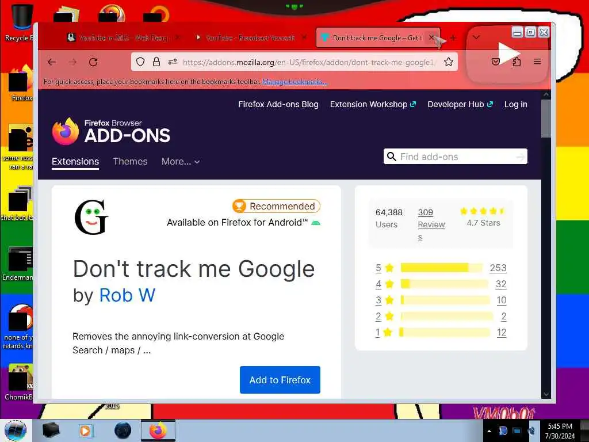This screenshot has height=442, width=589.
Task: Click the Recommended badge
Action: coord(277,206)
